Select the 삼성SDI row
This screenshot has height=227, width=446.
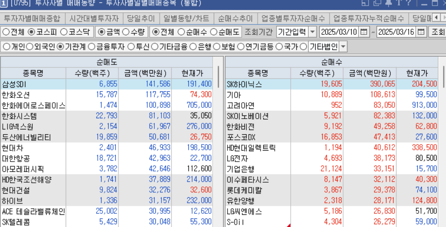[106, 84]
